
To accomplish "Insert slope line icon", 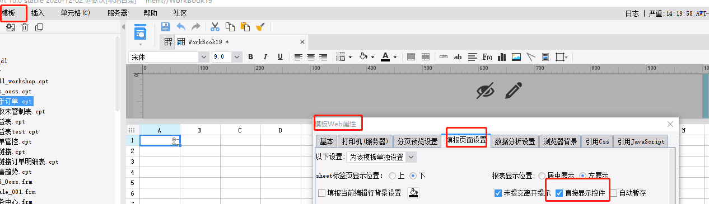I will [531, 57].
